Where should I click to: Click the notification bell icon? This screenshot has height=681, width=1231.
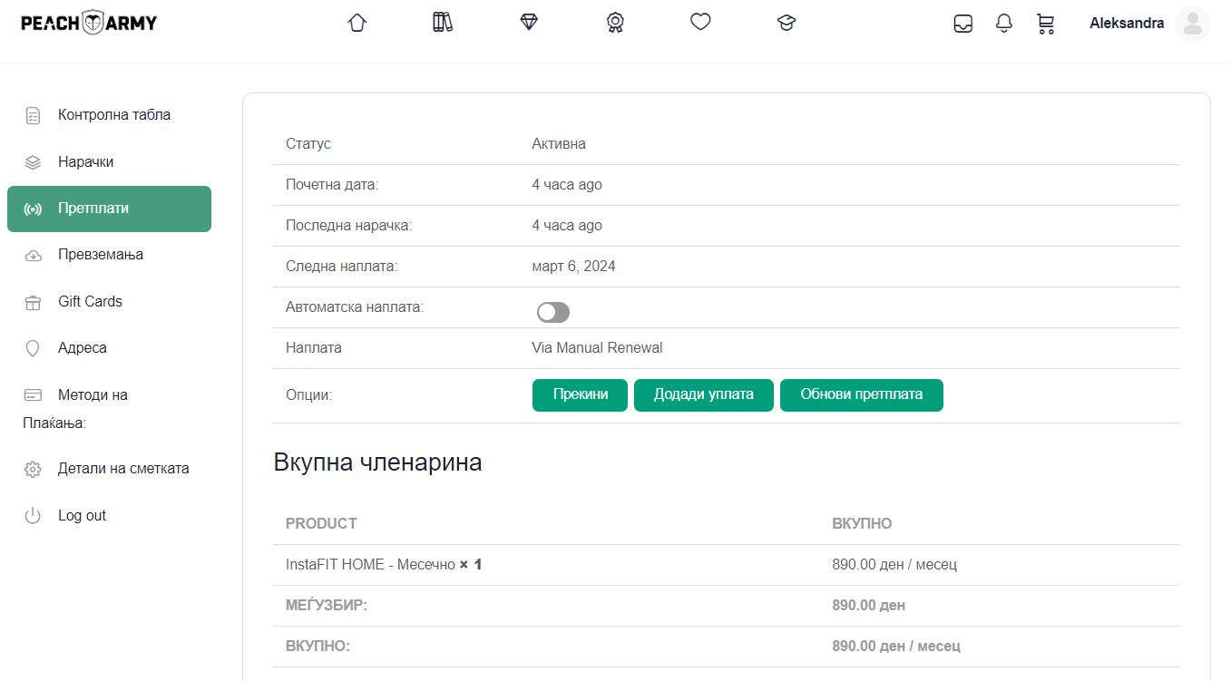[1004, 24]
